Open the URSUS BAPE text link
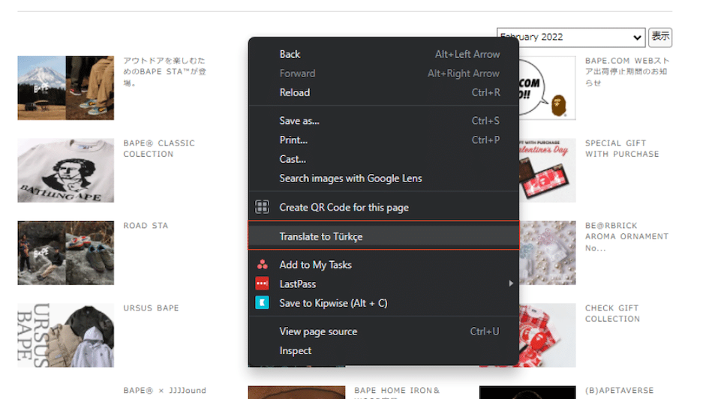The image size is (709, 399). 151,307
